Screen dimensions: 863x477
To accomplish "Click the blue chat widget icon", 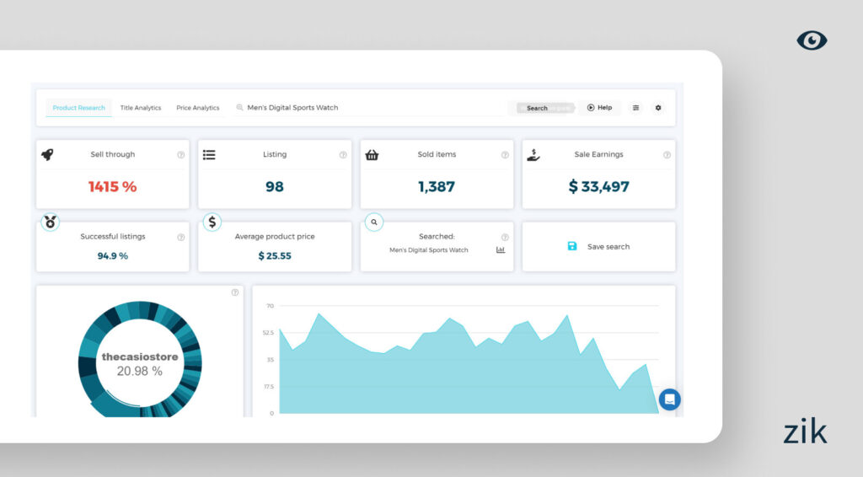I will click(x=669, y=399).
